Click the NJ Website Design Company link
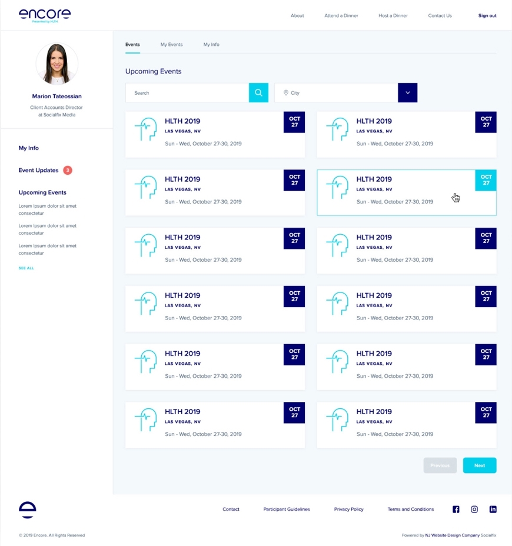Screen dimensions: 512x546 tap(452, 535)
